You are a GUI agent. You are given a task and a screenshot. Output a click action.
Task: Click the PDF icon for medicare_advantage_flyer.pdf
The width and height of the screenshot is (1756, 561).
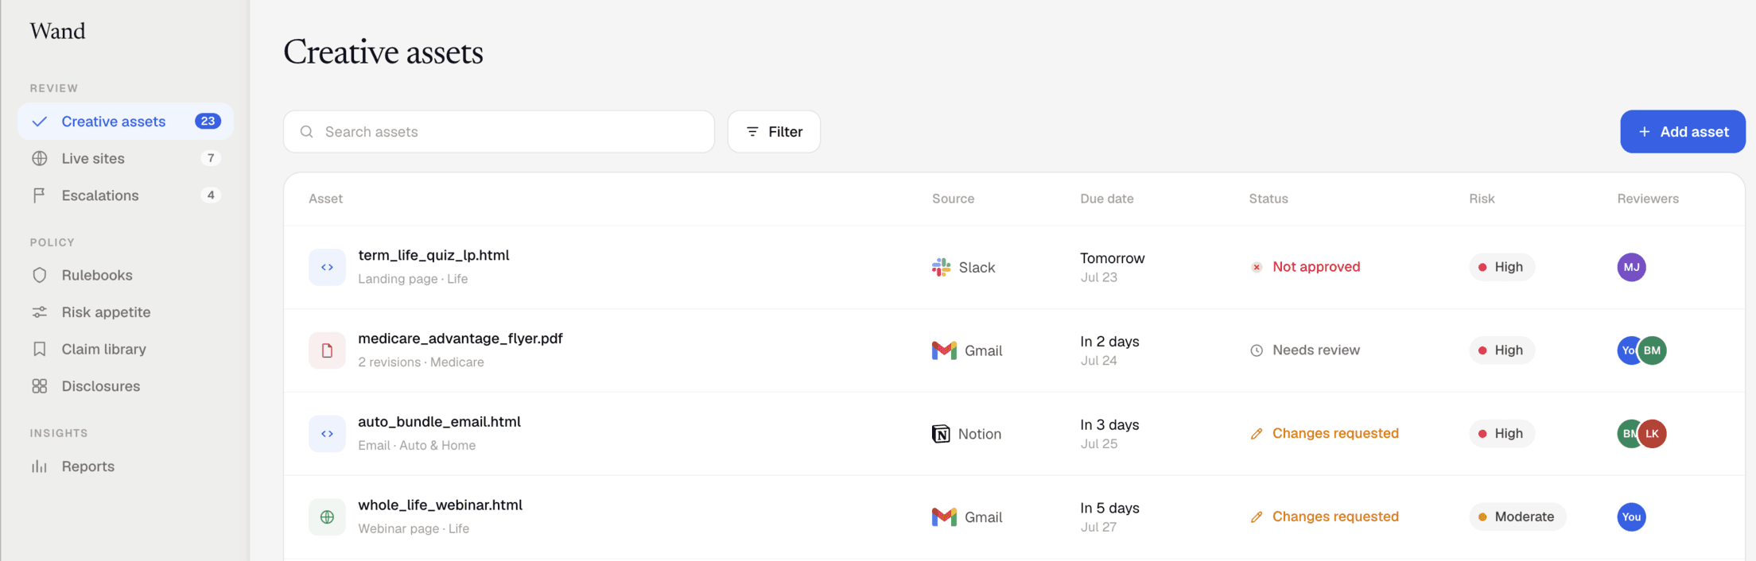(x=327, y=350)
